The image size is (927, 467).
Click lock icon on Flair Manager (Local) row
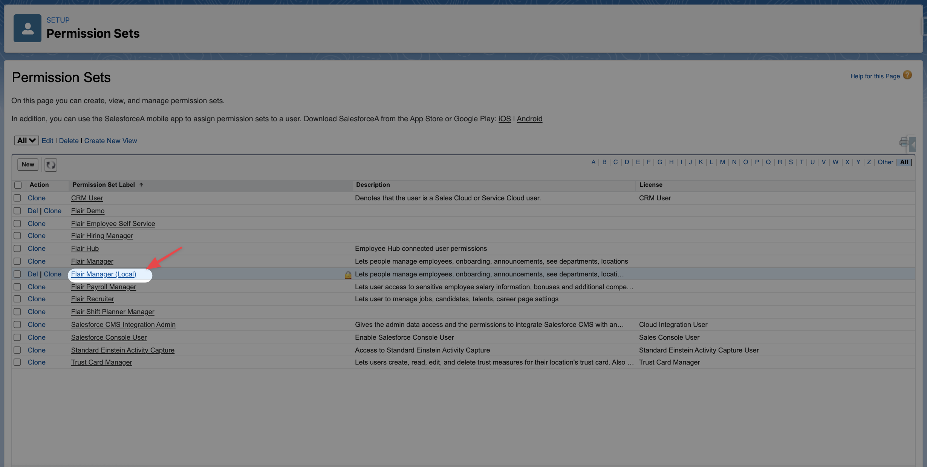coord(348,275)
